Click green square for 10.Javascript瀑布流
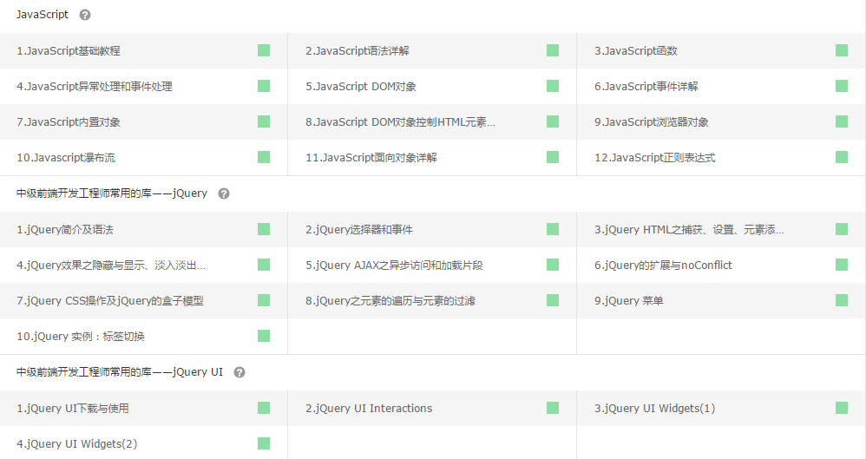The image size is (866, 459). point(264,157)
